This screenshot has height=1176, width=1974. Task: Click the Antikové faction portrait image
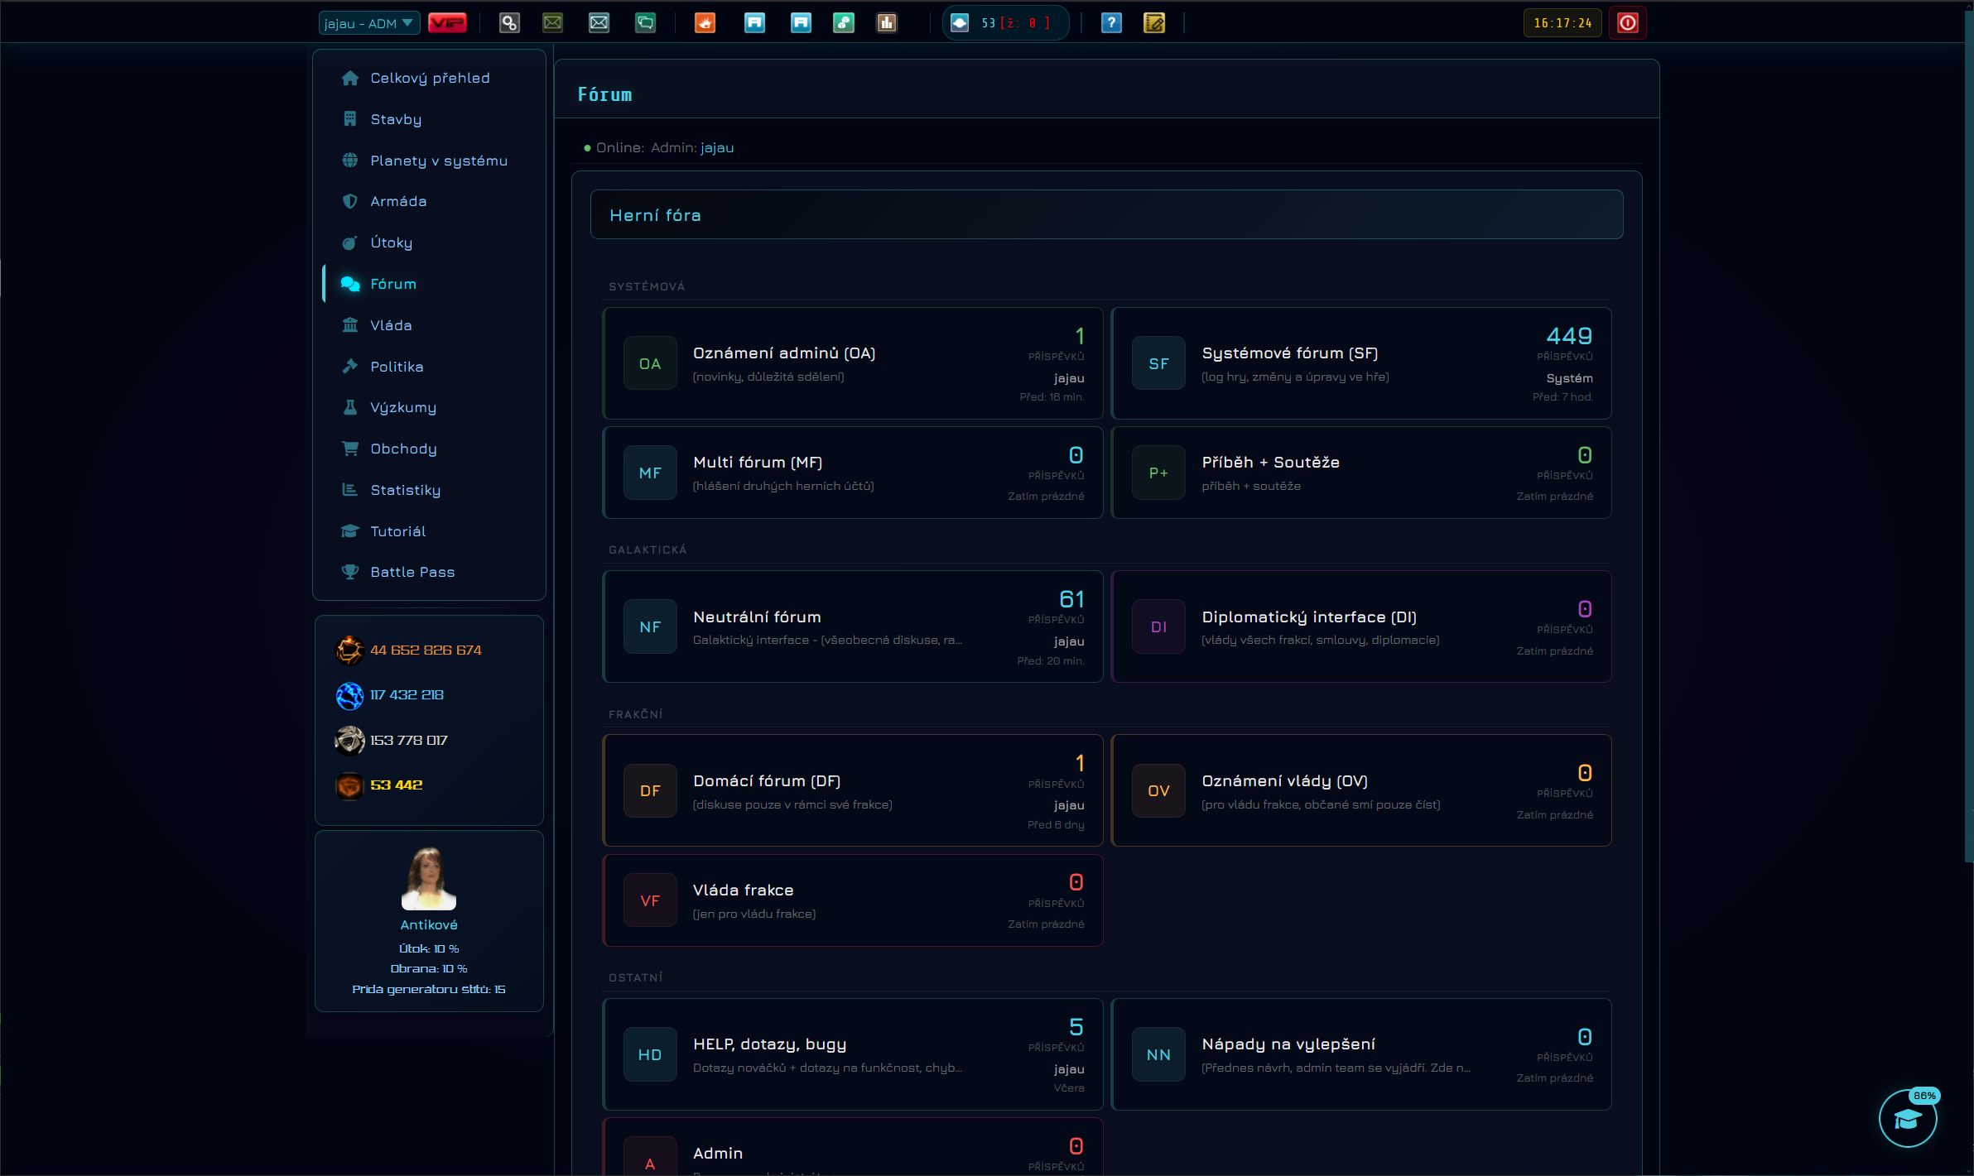(429, 879)
